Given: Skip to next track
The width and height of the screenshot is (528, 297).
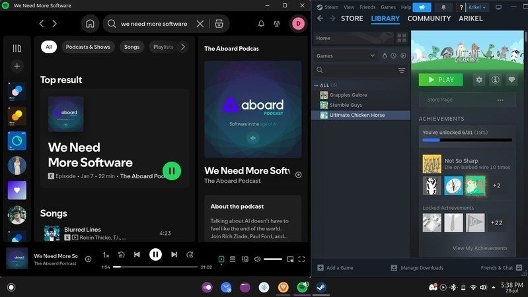Looking at the screenshot, I should pos(174,255).
